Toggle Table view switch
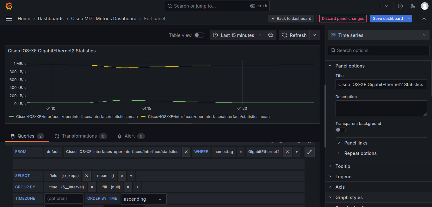 coord(199,35)
